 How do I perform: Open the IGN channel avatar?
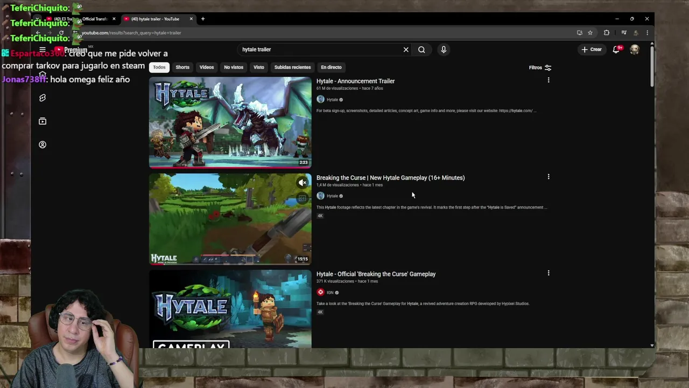[320, 293]
